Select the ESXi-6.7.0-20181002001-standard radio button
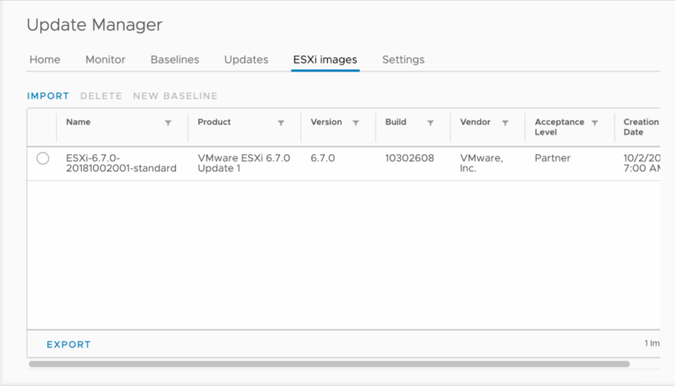The height and width of the screenshot is (386, 675). click(x=43, y=158)
